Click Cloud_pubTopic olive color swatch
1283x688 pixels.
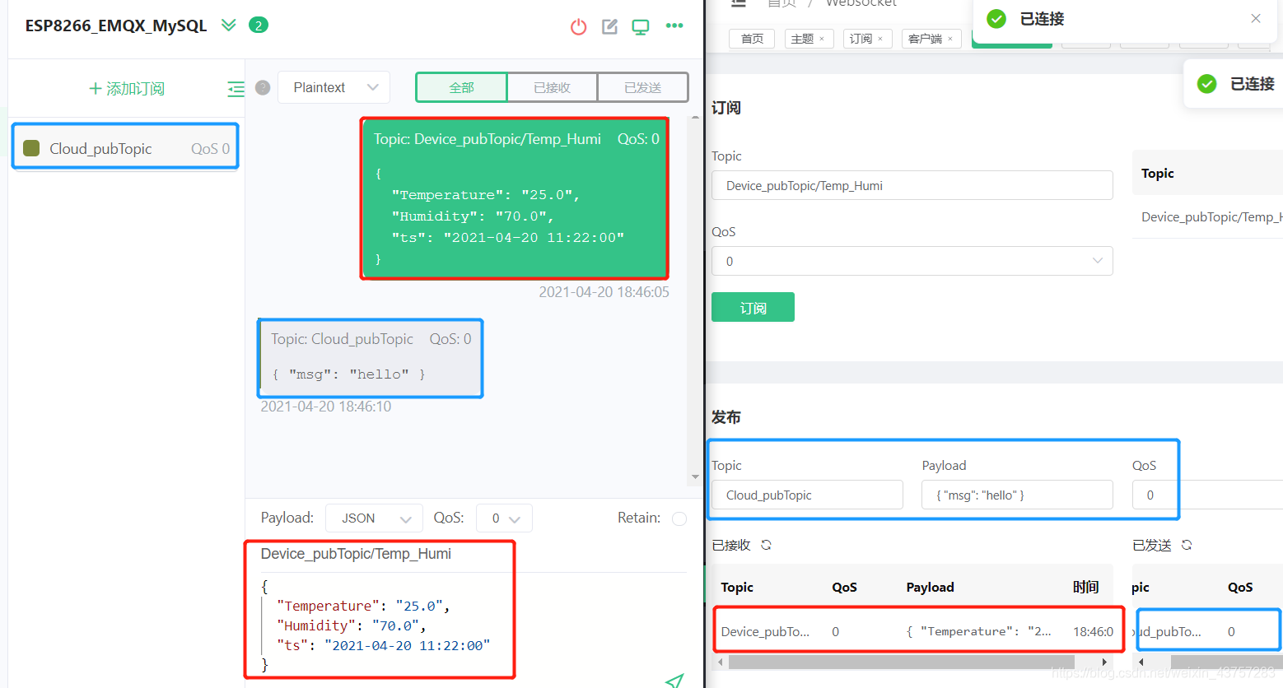[x=31, y=148]
